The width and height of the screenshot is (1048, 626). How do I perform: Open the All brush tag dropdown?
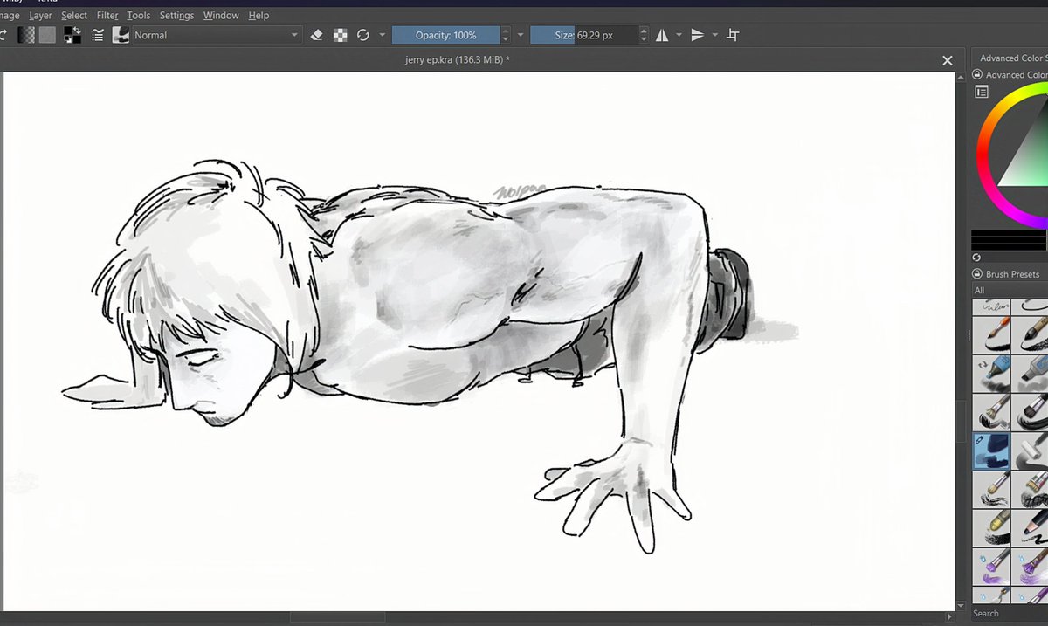1010,291
